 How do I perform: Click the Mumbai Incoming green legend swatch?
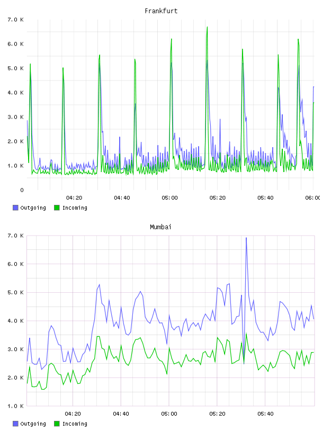tap(57, 424)
